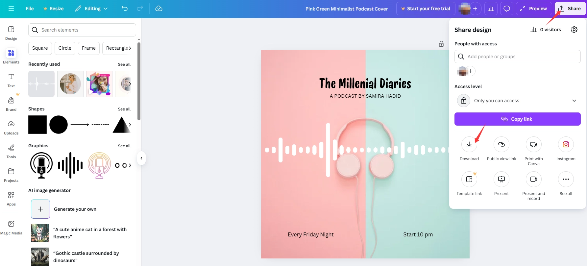Open the Projects sidebar panel
The height and width of the screenshot is (266, 587).
(11, 175)
